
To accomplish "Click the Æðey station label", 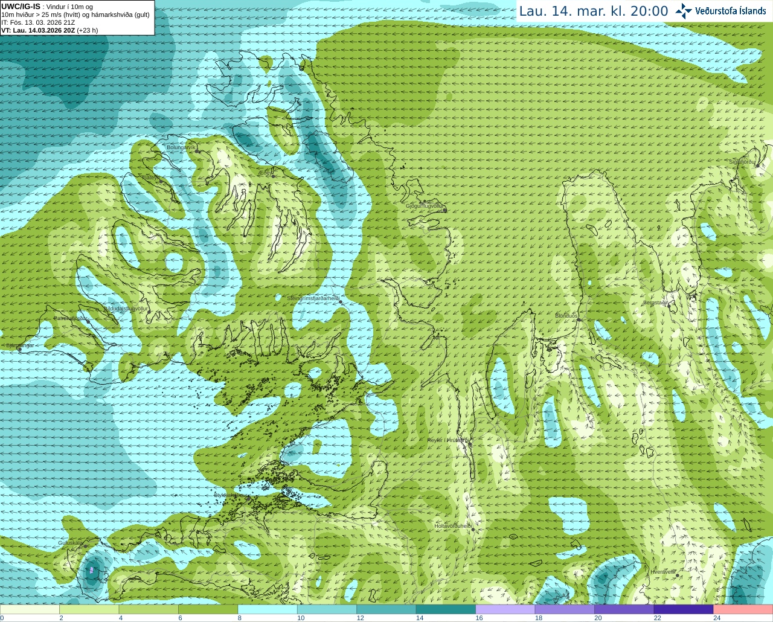I will 266,172.
